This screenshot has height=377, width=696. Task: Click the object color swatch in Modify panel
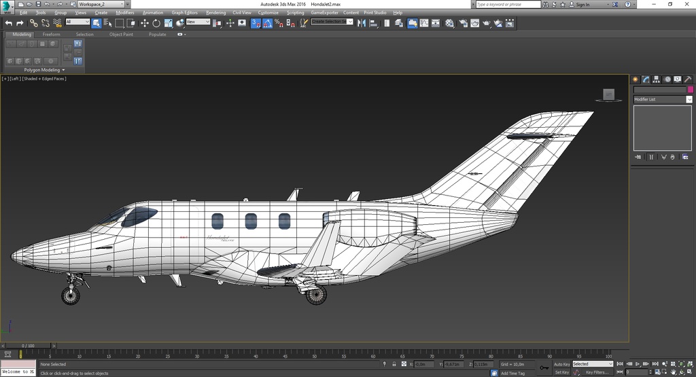tap(691, 90)
